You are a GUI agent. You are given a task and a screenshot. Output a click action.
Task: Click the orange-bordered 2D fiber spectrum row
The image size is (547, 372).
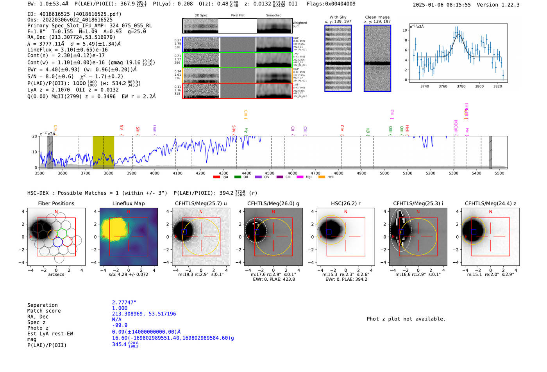click(x=237, y=75)
